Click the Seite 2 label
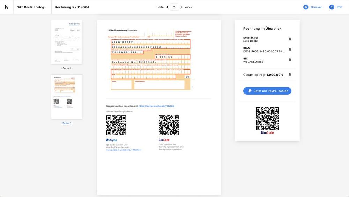This screenshot has width=349, height=197. (67, 123)
